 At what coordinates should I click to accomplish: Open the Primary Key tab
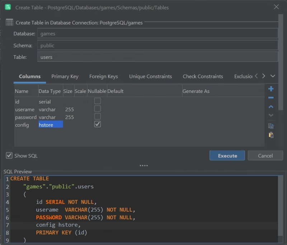pos(65,76)
